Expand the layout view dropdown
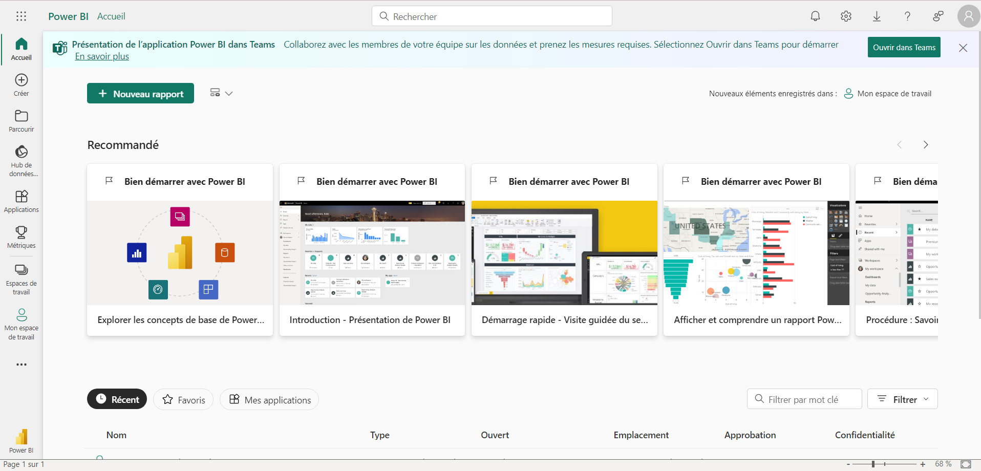981x471 pixels. (x=221, y=93)
